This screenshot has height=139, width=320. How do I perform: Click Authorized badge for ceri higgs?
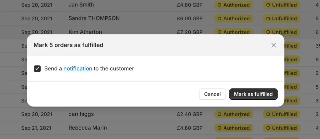[234, 114]
